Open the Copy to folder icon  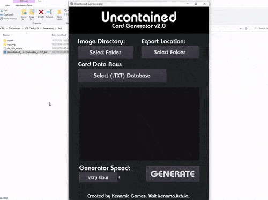click(32, 12)
